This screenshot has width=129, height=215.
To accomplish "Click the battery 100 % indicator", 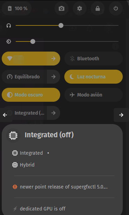I will [x=17, y=8].
